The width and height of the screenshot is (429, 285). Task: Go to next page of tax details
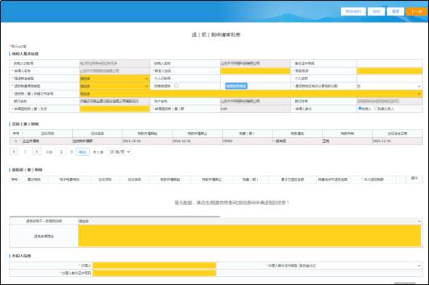point(36,152)
